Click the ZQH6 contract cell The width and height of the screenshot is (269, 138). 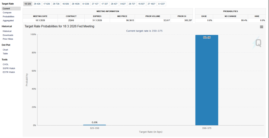[71, 20]
